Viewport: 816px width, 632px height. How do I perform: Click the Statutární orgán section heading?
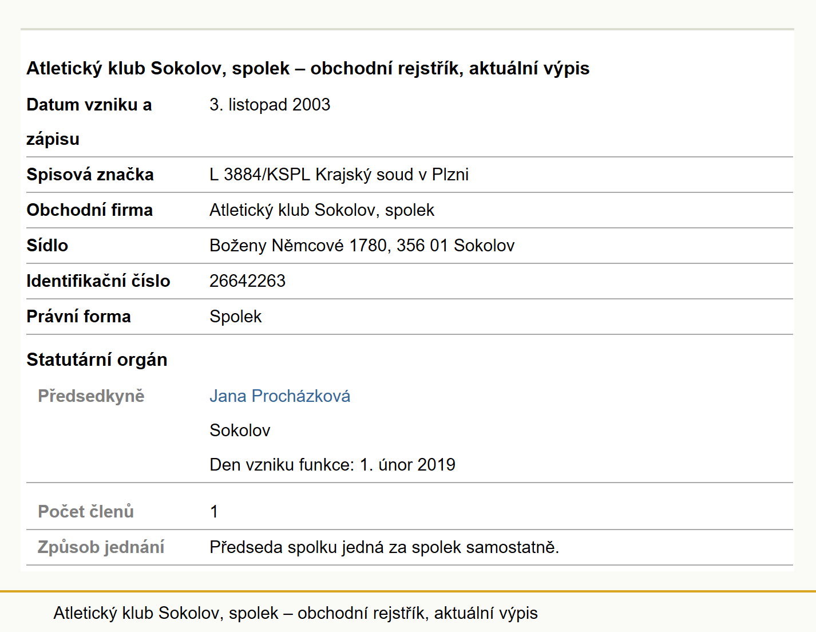click(97, 360)
